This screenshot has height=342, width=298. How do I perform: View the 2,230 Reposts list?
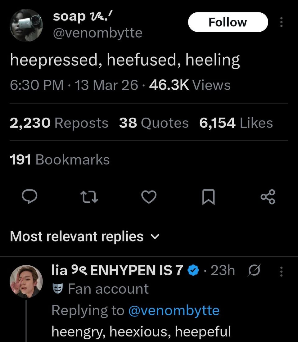[59, 123]
